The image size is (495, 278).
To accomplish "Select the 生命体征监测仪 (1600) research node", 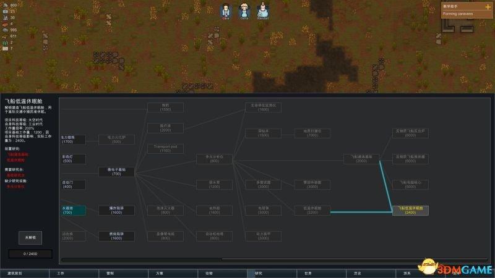I will (264, 107).
